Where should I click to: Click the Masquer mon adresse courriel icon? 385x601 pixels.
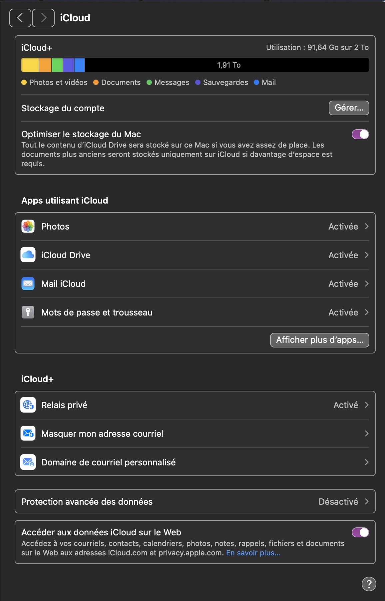28,434
